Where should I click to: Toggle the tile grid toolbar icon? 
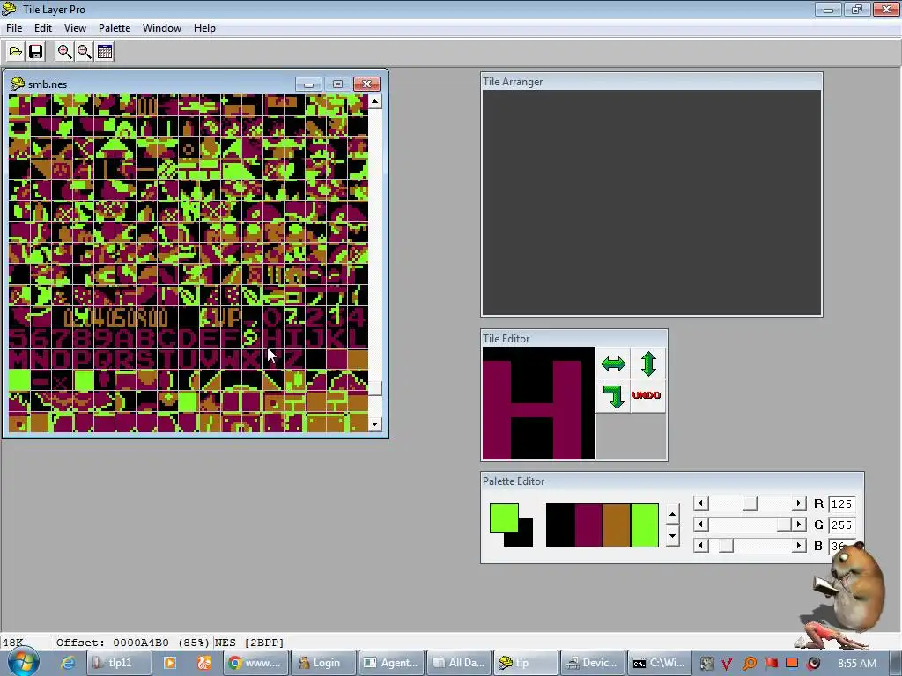click(x=105, y=52)
